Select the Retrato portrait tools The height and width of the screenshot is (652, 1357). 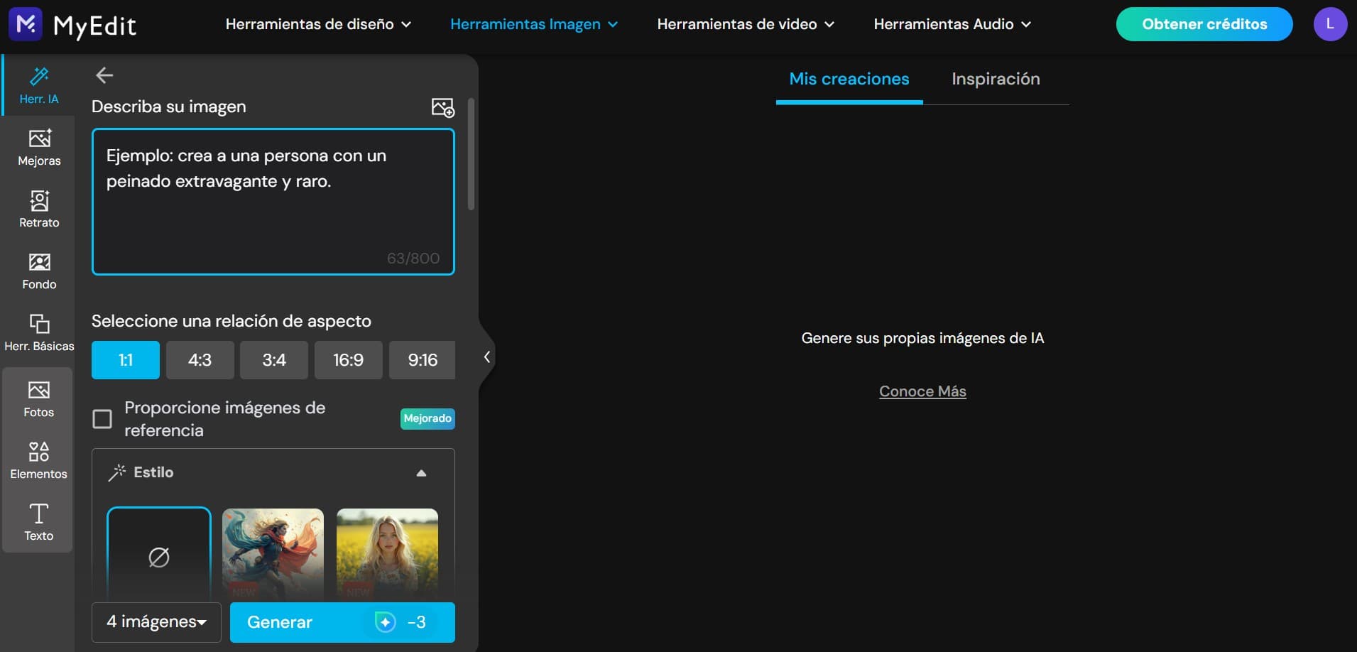39,209
